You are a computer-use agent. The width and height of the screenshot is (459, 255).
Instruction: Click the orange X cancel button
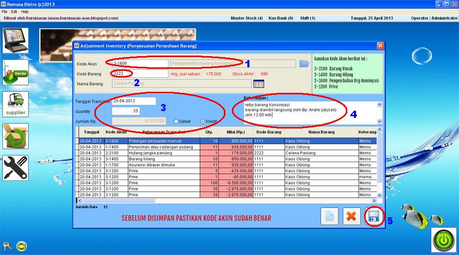click(x=351, y=216)
